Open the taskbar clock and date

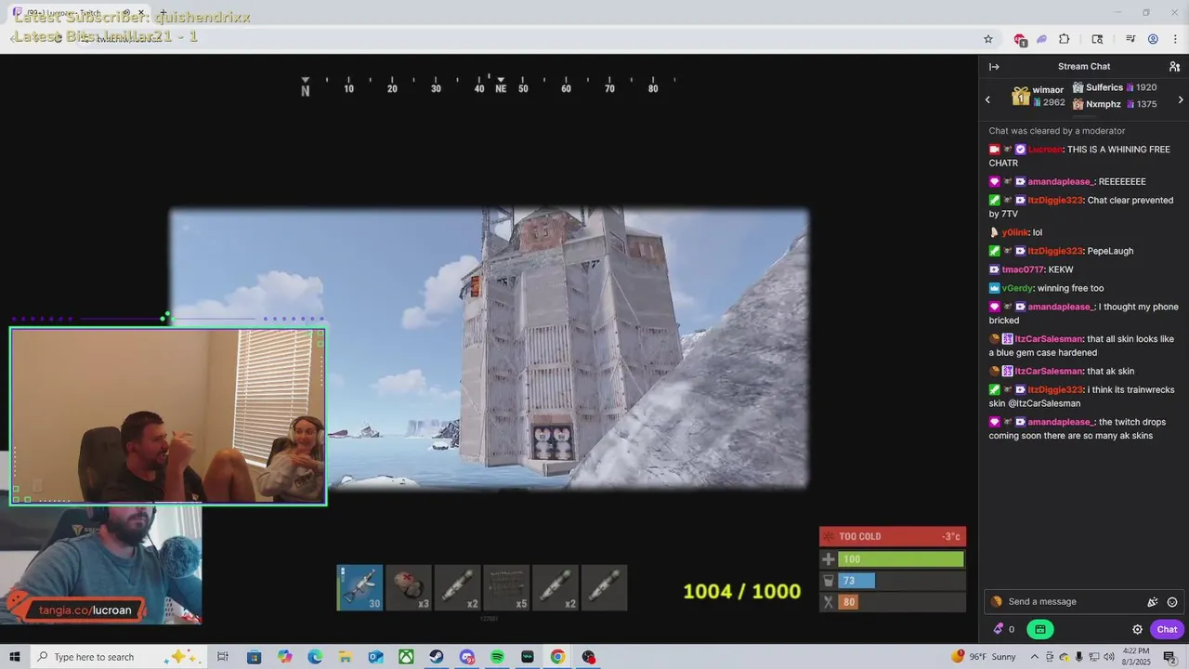[x=1136, y=657]
